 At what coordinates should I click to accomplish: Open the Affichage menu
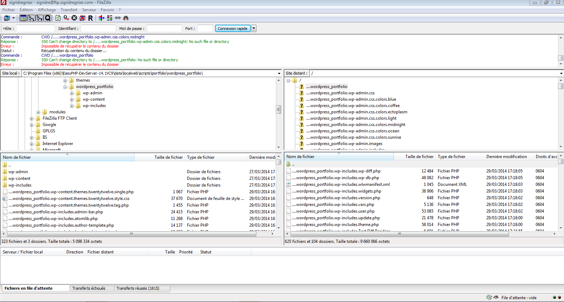[47, 10]
